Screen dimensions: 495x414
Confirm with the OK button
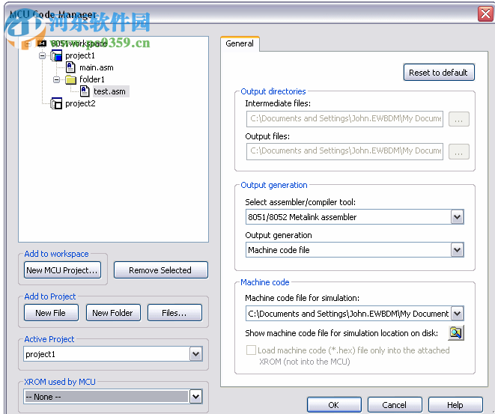(x=334, y=405)
